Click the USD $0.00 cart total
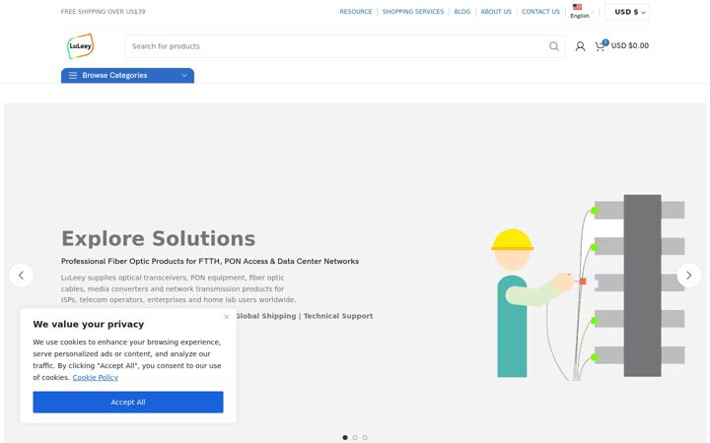 [630, 45]
